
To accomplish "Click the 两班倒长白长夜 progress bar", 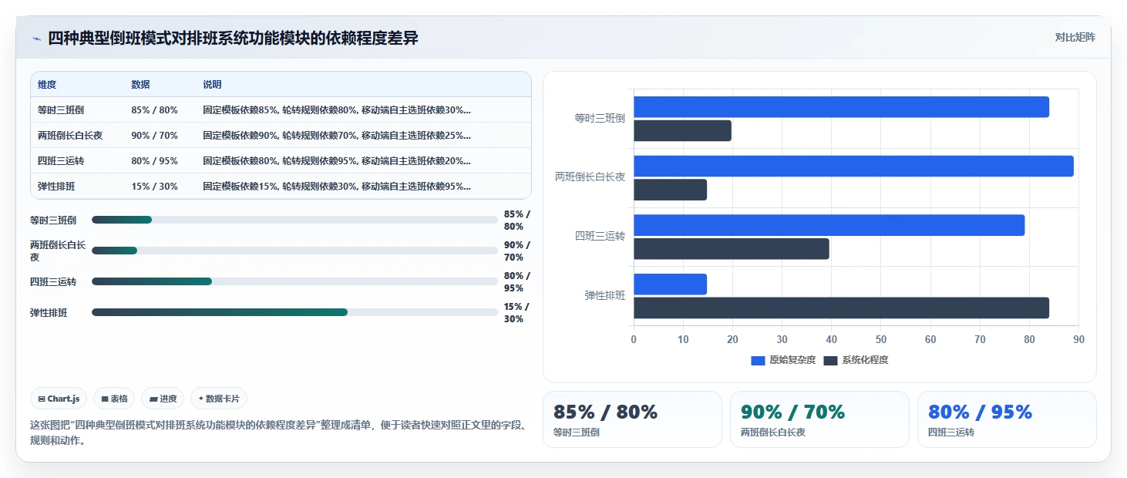I will point(294,251).
